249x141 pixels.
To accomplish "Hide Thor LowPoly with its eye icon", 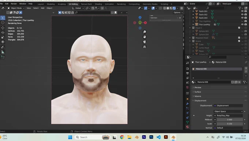I will pos(242,25).
